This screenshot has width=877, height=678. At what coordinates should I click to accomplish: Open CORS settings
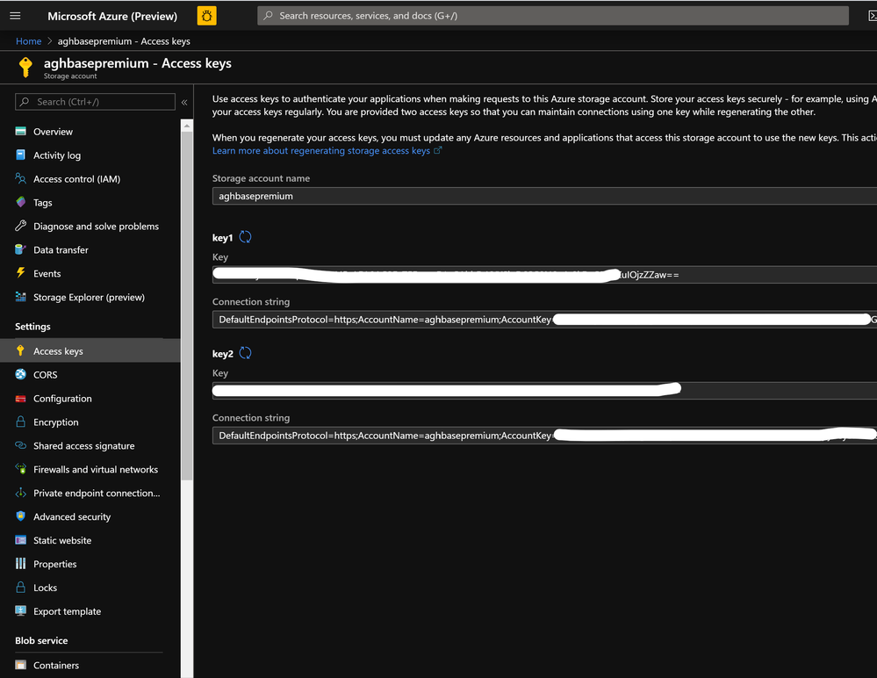click(x=90, y=374)
